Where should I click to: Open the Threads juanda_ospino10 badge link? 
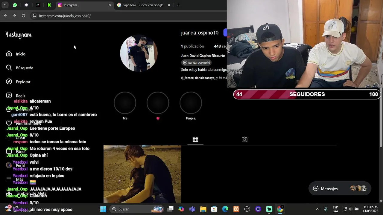(197, 63)
